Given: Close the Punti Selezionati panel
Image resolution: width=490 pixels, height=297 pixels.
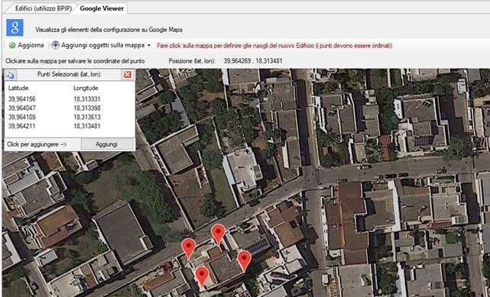Looking at the screenshot, I should [x=127, y=75].
